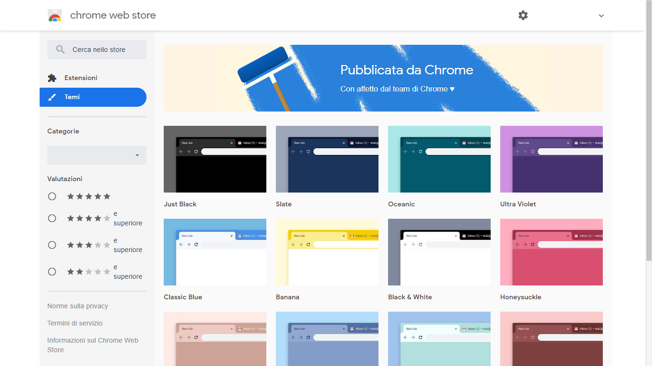Select three stars 'e superiore' radio button
Screen dimensions: 652x366
tap(52, 245)
